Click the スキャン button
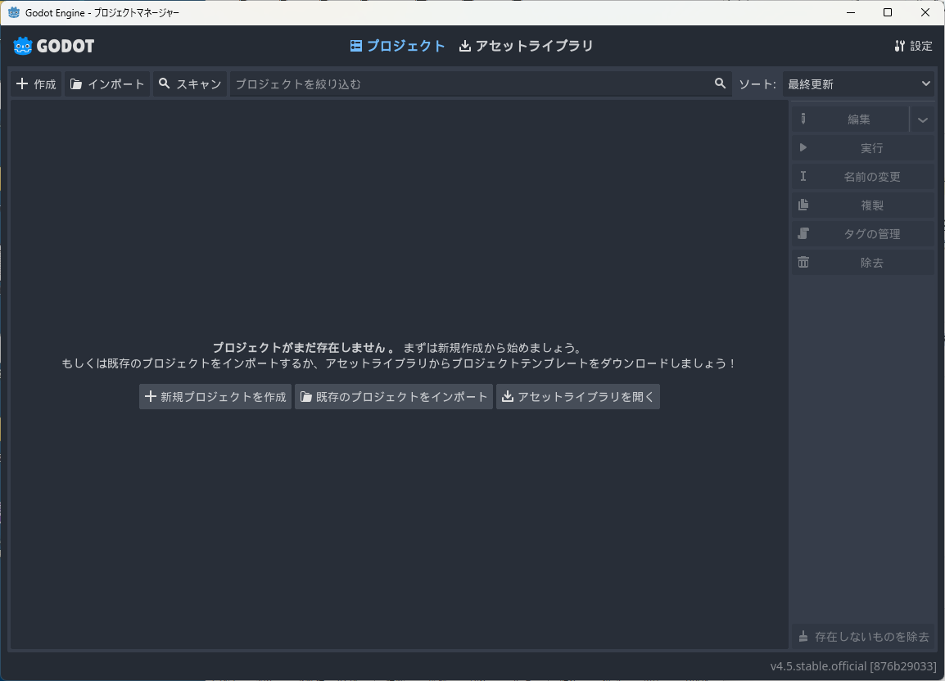Viewport: 945px width, 681px height. click(x=190, y=83)
